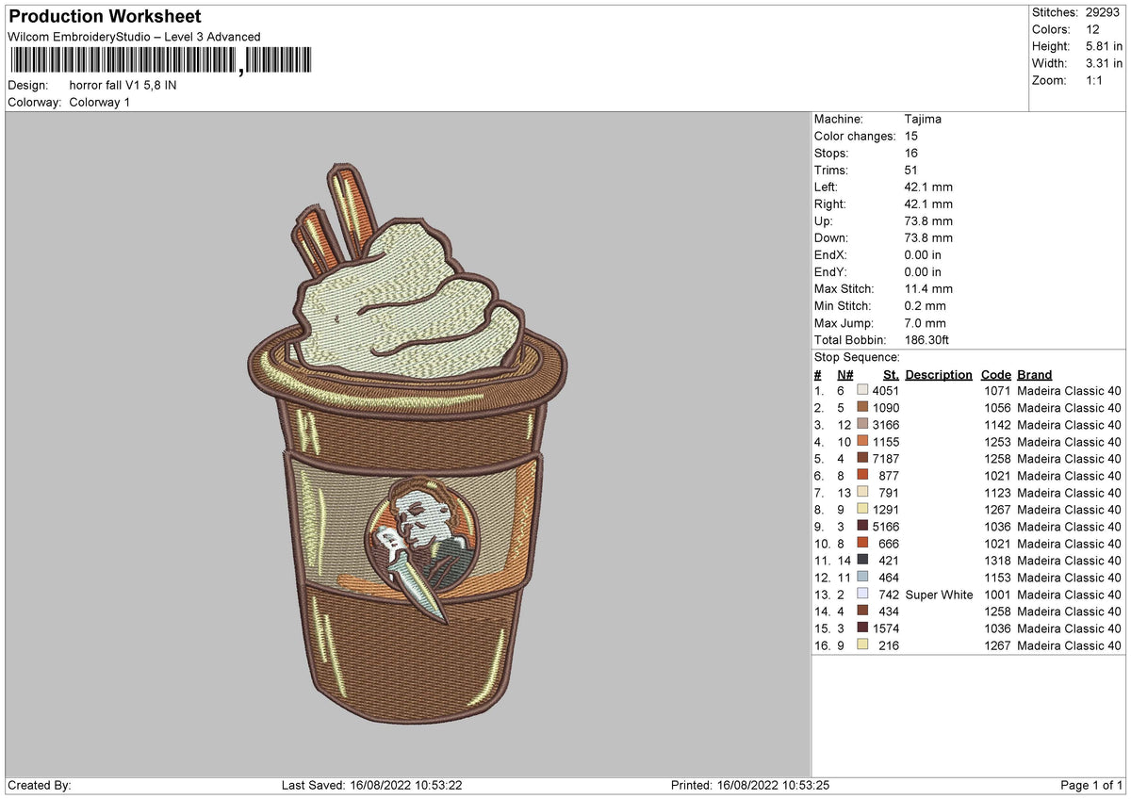This screenshot has height=799, width=1131.
Task: Click the St. column header
Action: (x=891, y=375)
